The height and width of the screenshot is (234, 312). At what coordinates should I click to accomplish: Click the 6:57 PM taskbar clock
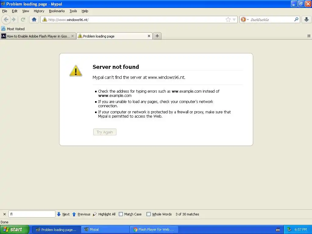[301, 230]
